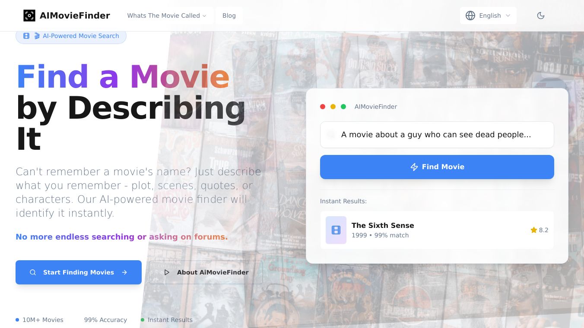Screen dimensions: 584x328
Task: Click the Start Finding Movies button
Action: [79, 272]
